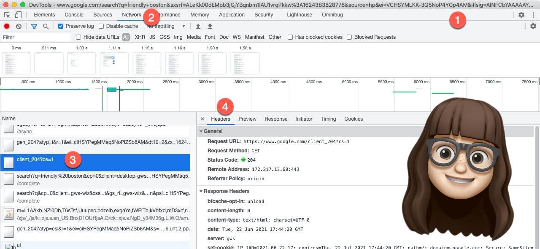Select the 1.58 s screenshot thumbnail
This screenshot has height=249, width=540.
pos(245,63)
